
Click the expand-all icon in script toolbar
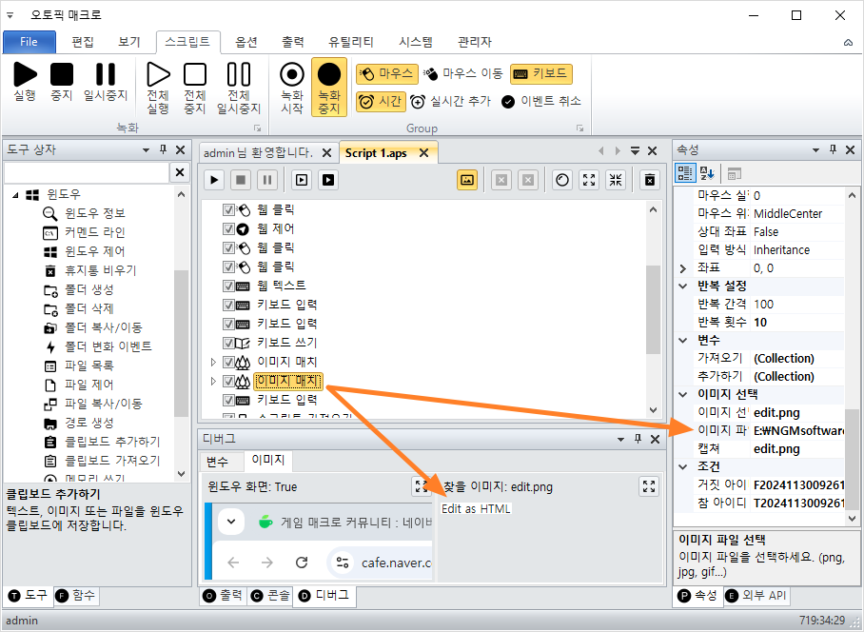point(589,180)
